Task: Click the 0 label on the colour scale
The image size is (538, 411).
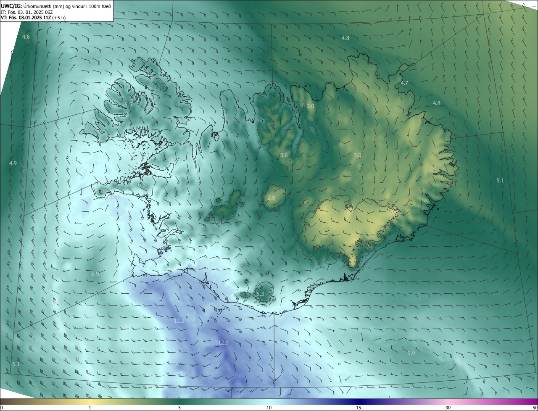Action: 2,408
